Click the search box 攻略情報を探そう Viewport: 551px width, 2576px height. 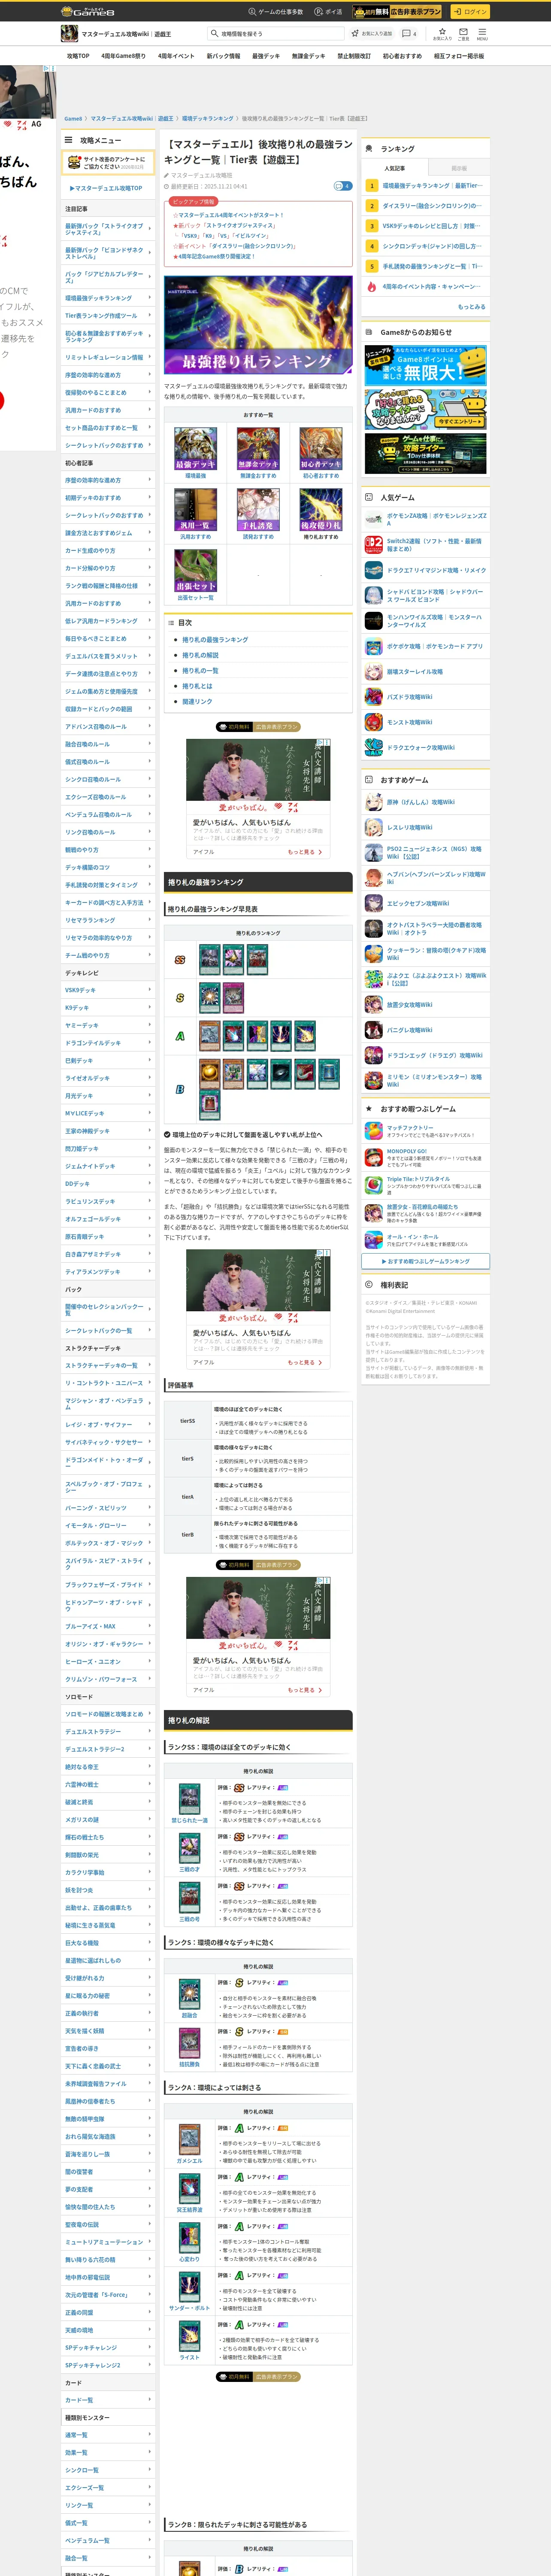point(276,34)
